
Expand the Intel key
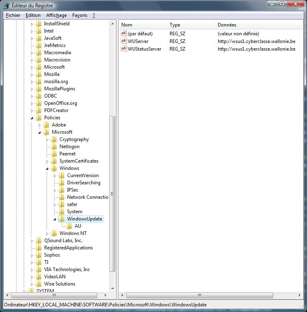pyautogui.click(x=32, y=31)
